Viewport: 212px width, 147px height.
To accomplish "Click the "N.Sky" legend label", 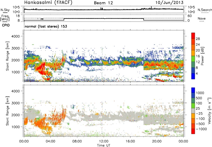I will click(x=5, y=10).
